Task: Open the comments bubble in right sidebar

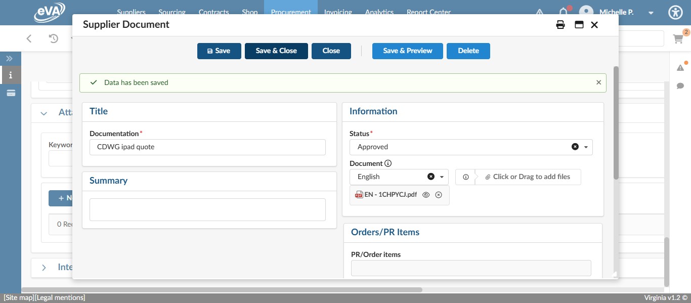Action: pyautogui.click(x=680, y=86)
